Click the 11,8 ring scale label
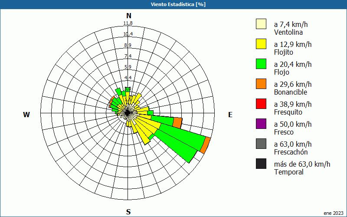The height and width of the screenshot is (217, 347). 128,23
